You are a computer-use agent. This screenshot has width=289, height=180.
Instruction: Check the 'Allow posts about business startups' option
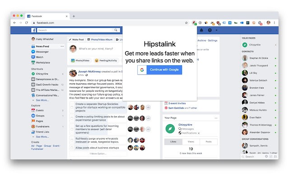(72, 148)
